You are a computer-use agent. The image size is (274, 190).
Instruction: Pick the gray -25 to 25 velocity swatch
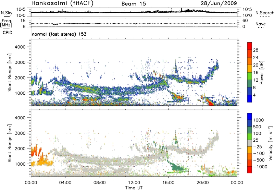[250, 143]
